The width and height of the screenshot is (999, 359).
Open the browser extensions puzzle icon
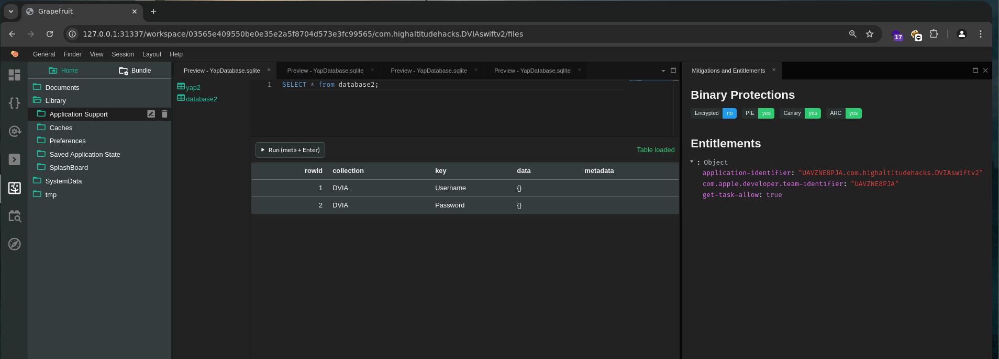[x=934, y=34]
